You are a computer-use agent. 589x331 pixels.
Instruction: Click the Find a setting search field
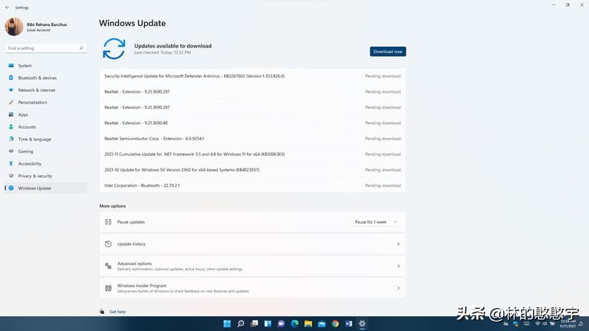pyautogui.click(x=45, y=48)
